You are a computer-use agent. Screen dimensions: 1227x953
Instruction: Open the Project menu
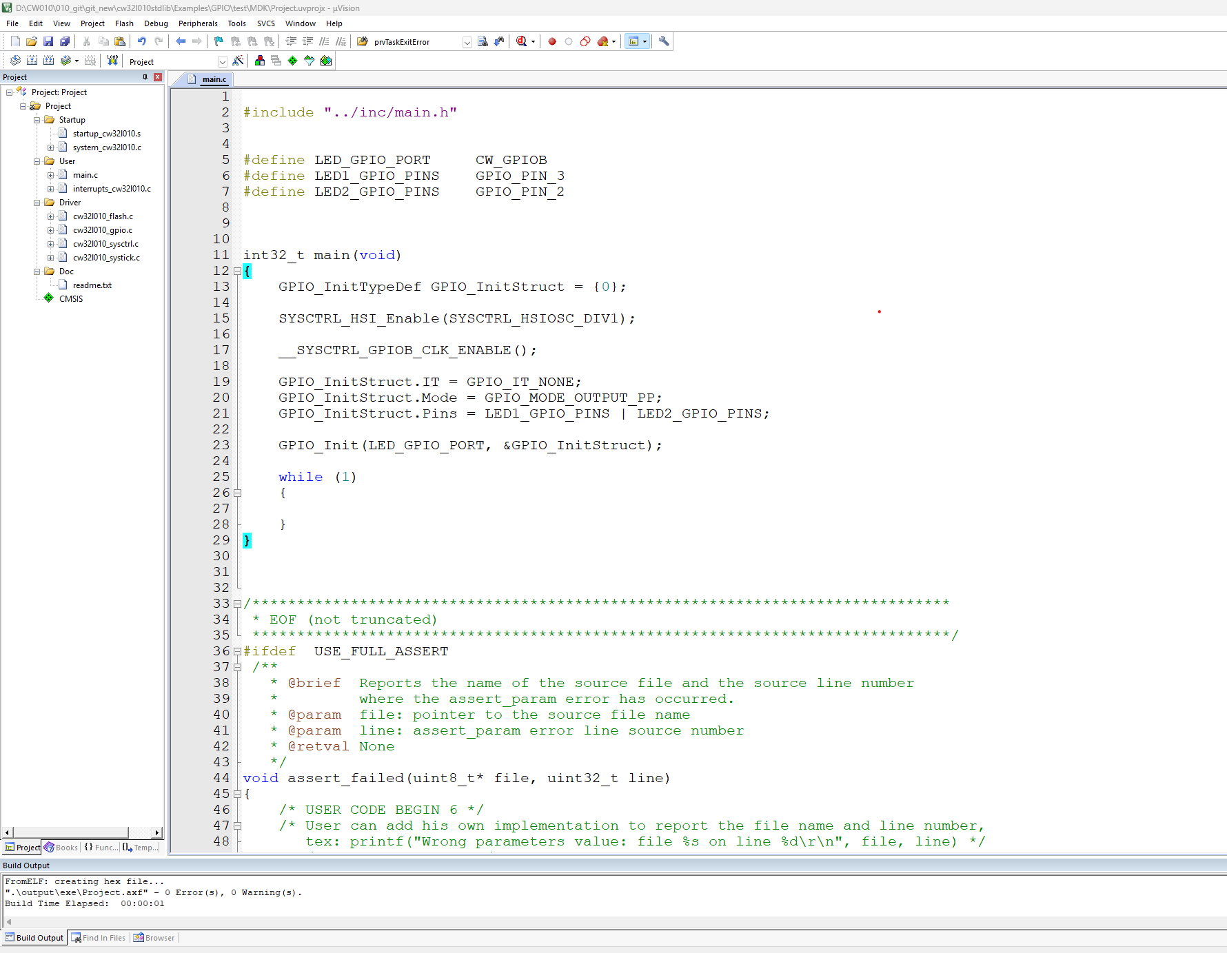click(92, 23)
